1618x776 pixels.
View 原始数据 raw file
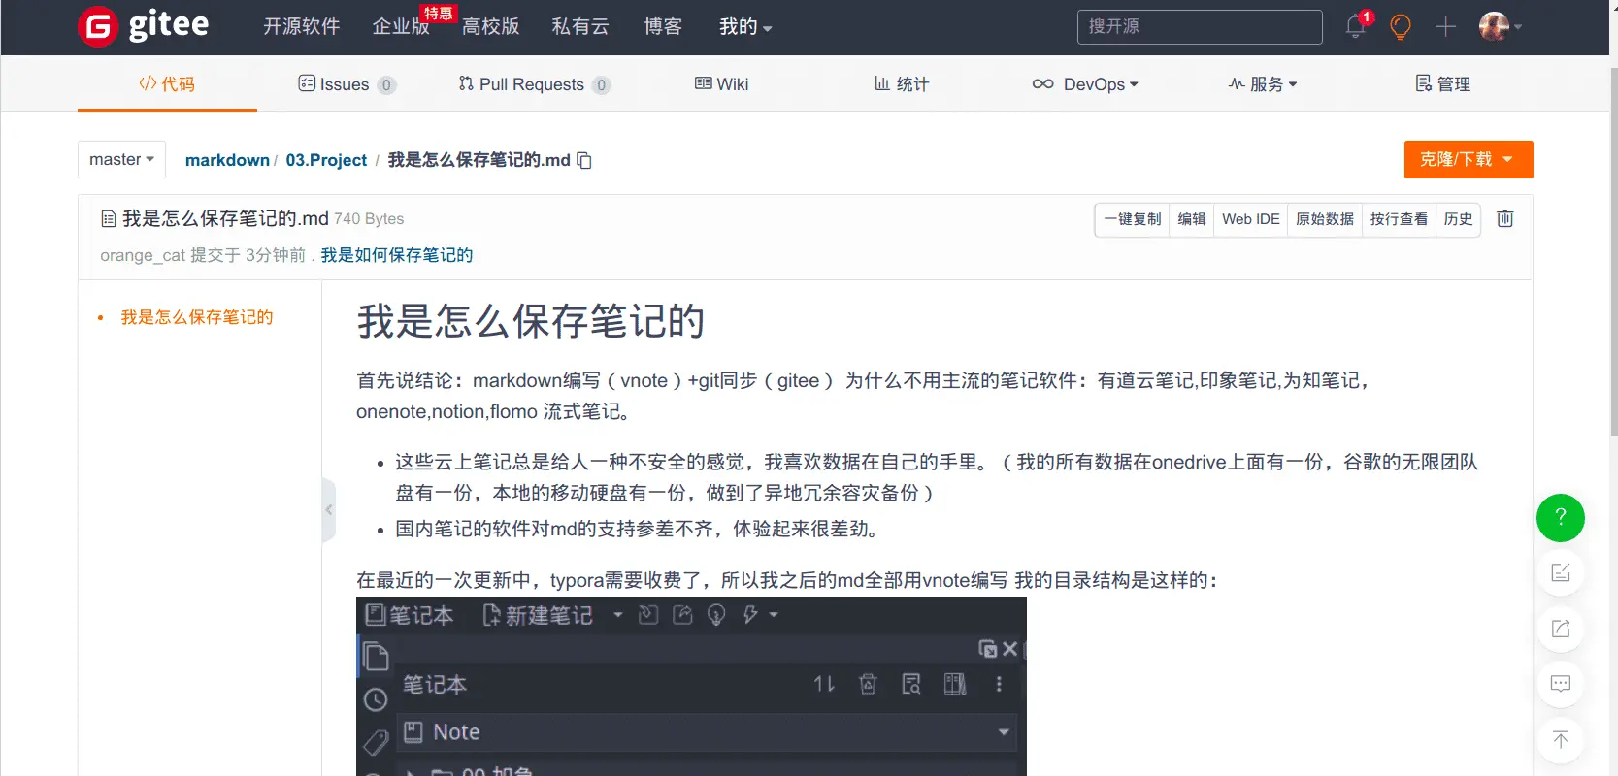pyautogui.click(x=1325, y=219)
